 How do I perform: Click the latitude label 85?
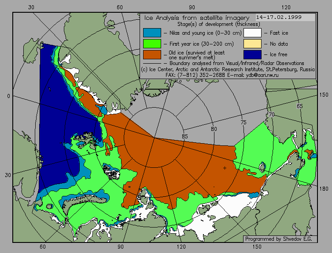(x=185, y=137)
